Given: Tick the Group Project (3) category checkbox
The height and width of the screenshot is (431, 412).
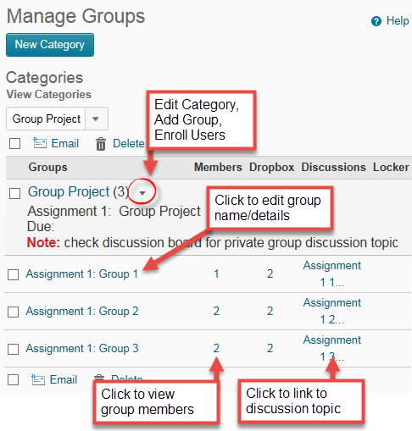Looking at the screenshot, I should [14, 194].
